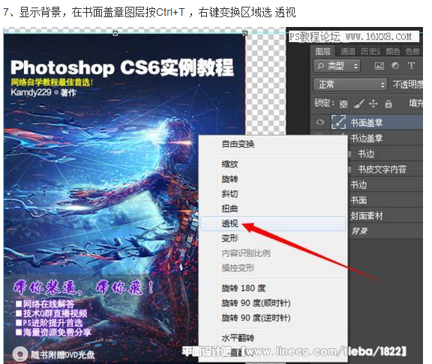Click the 锁定 label
The height and width of the screenshot is (364, 432).
coord(325,103)
